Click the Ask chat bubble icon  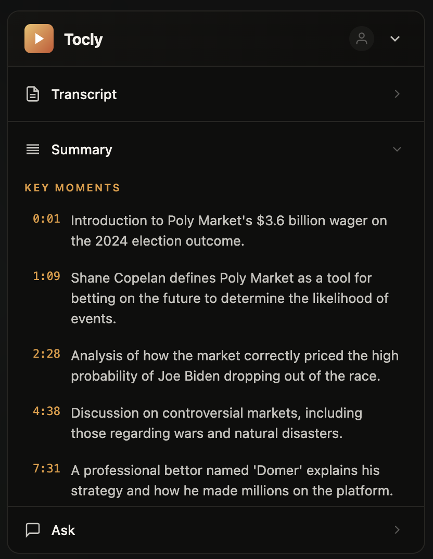pos(33,530)
